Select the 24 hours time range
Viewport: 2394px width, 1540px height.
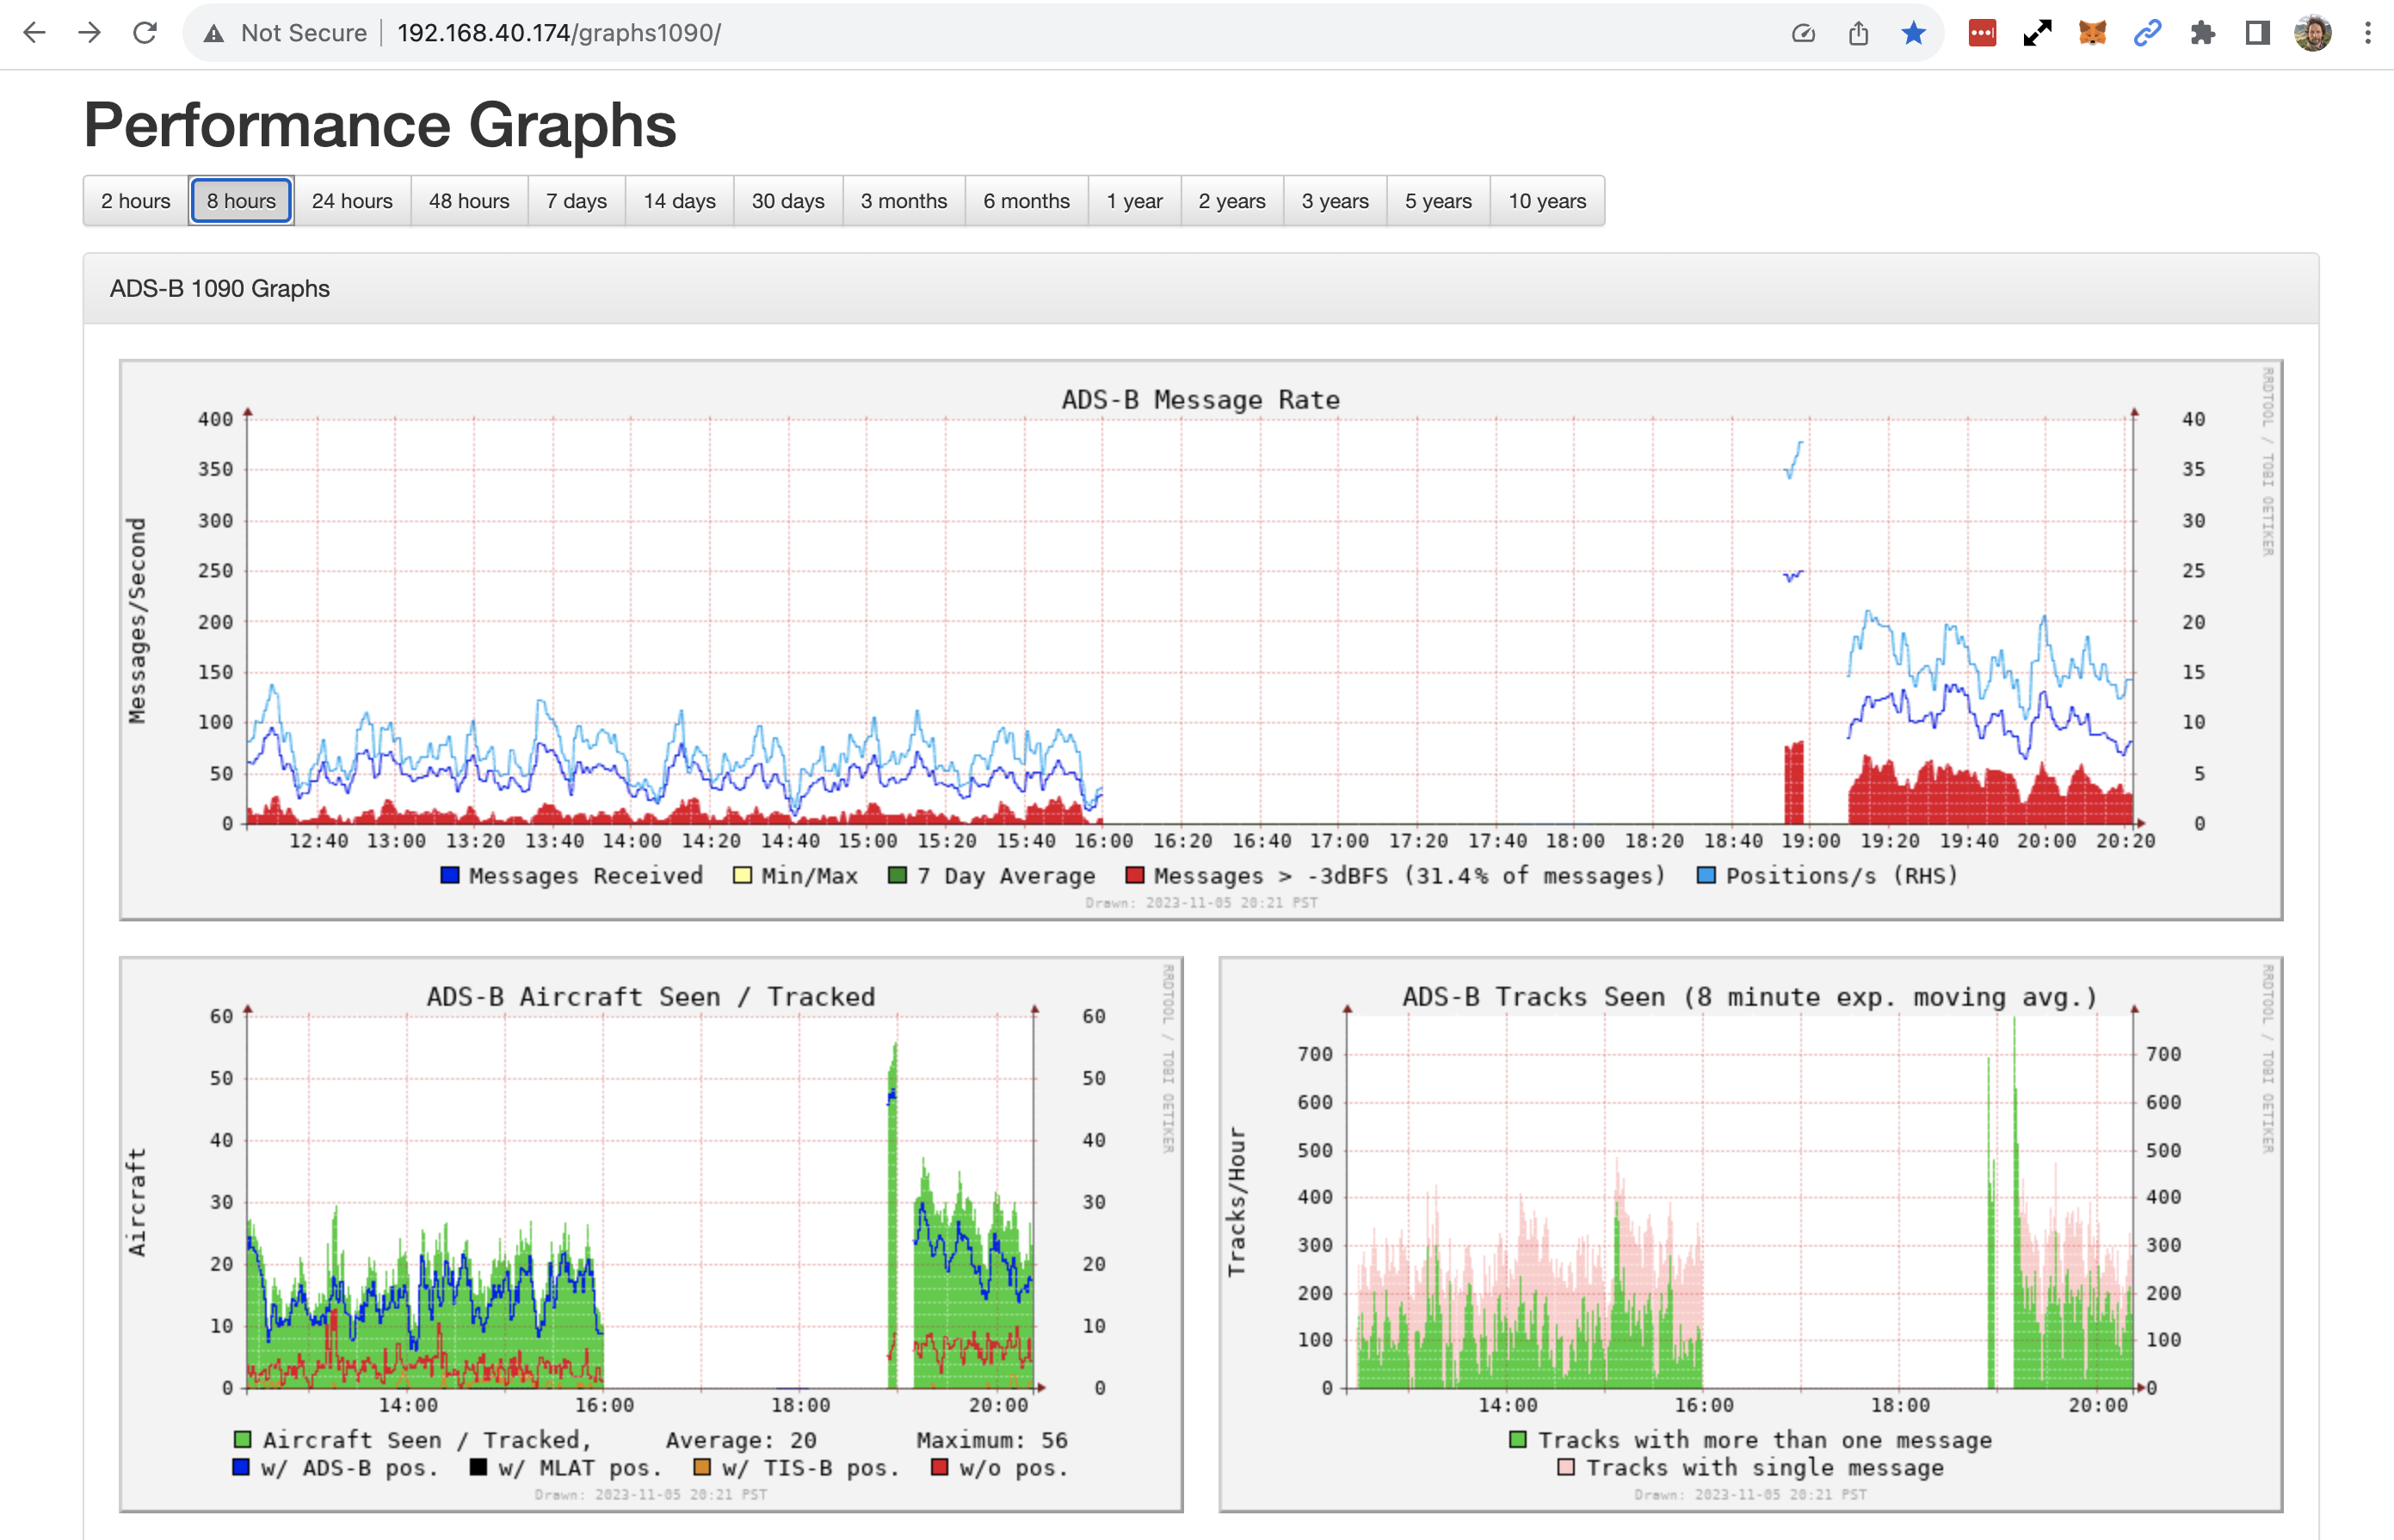[352, 201]
